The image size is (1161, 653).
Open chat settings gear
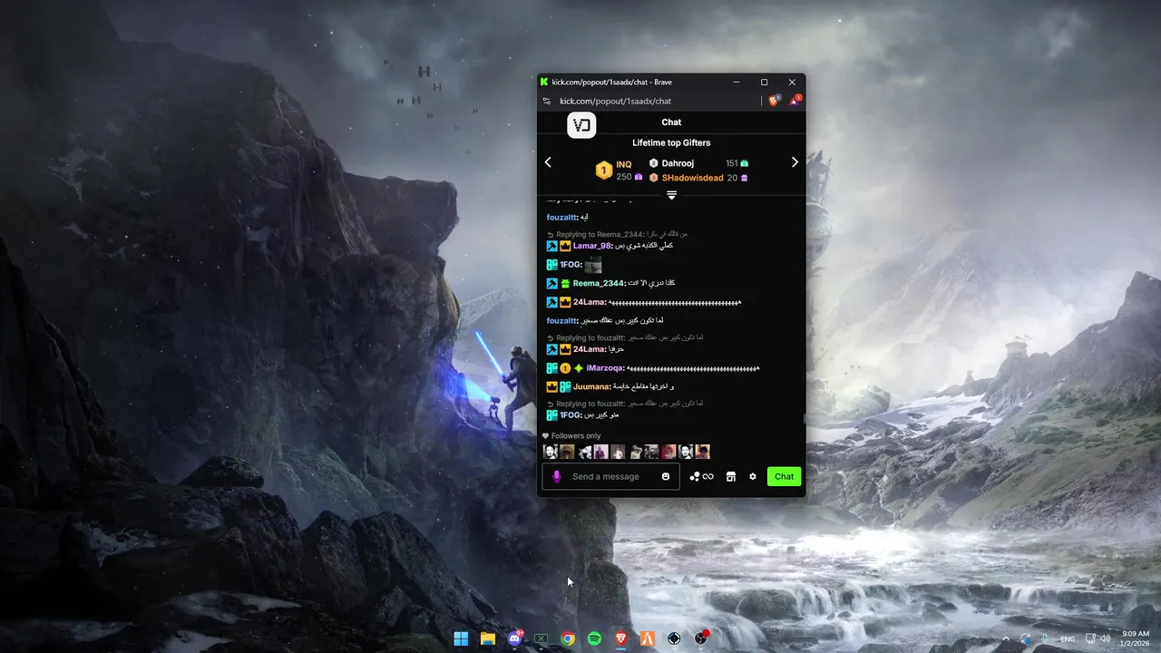pos(752,476)
